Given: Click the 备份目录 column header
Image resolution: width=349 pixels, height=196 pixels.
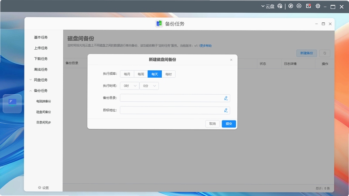Looking at the screenshot, I should [72, 63].
